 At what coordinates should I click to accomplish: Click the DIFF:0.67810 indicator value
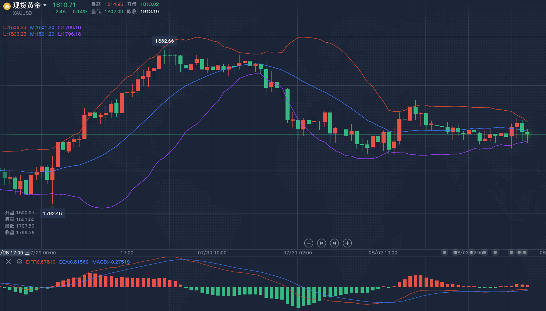pyautogui.click(x=41, y=262)
